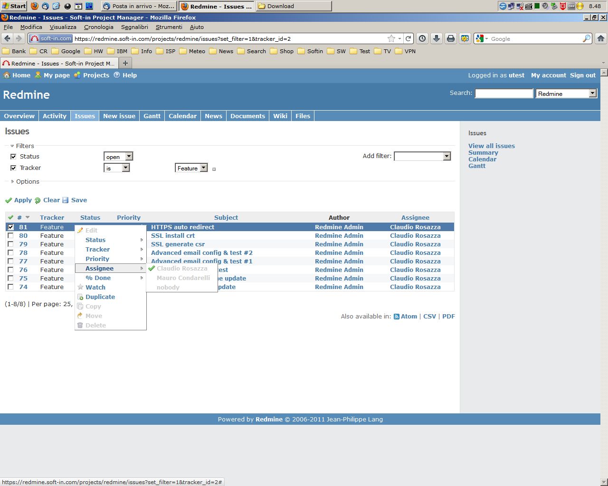608x486 pixels.
Task: Click the Redmine Search text field
Action: point(504,93)
